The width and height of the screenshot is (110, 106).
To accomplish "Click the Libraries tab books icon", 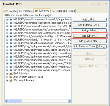I will point(37,11).
